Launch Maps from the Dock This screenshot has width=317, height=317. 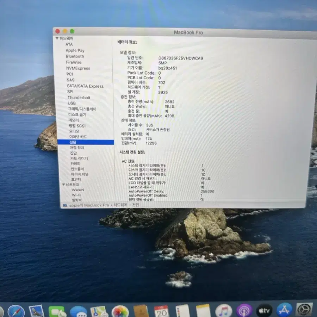click(99, 312)
